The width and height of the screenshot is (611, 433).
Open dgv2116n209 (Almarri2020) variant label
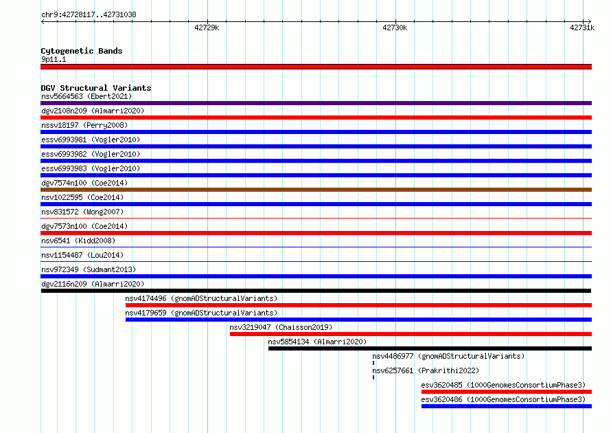(93, 284)
